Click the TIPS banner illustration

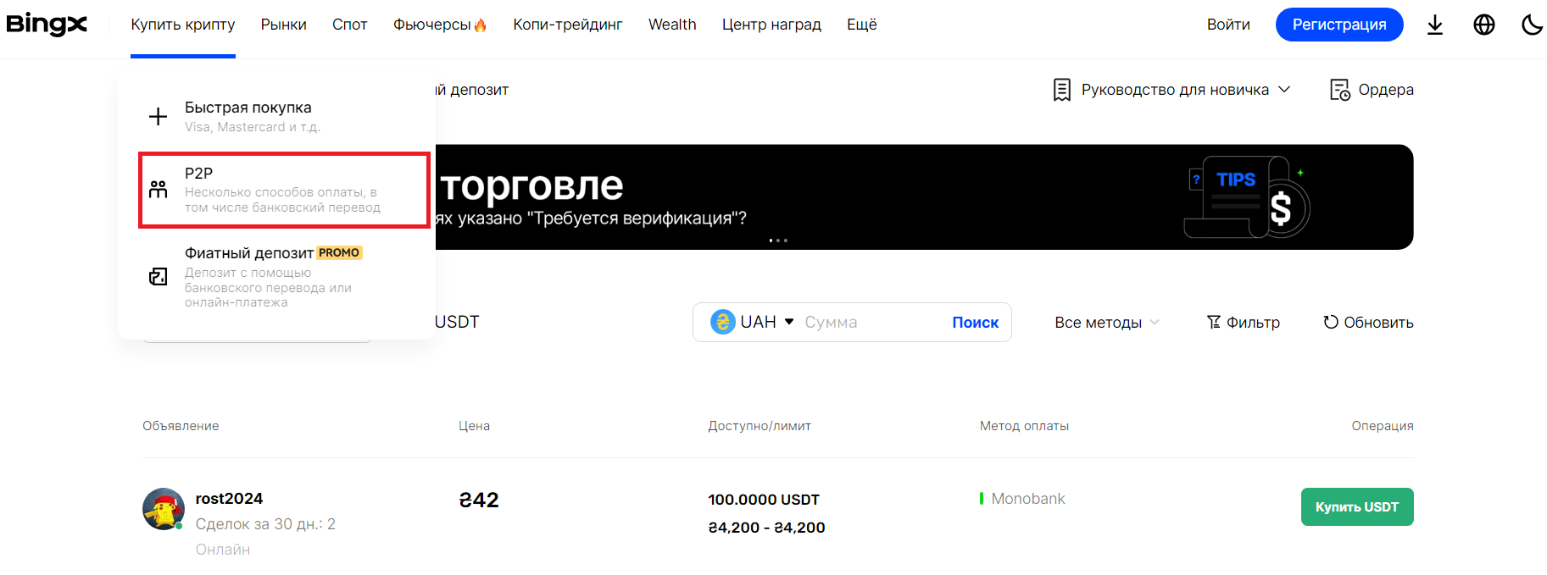pos(1247,197)
